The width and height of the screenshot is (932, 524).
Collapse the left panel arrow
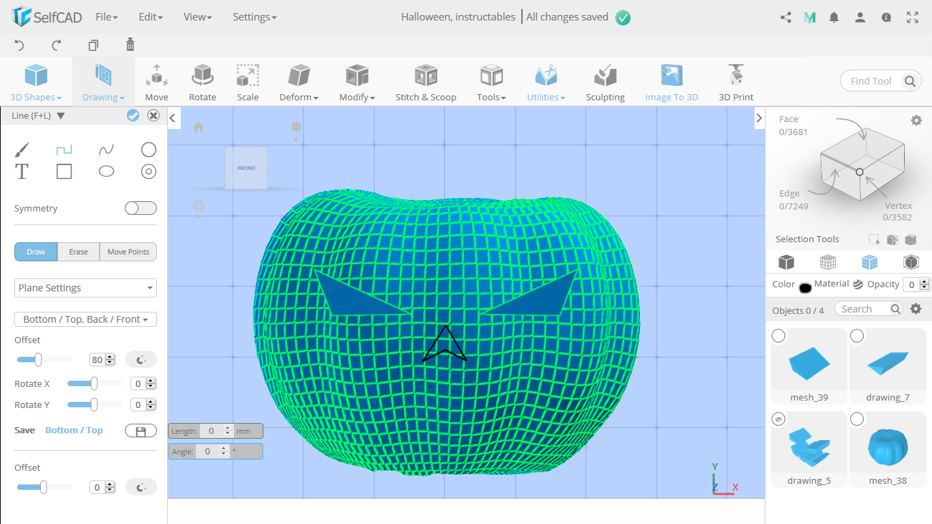[x=173, y=118]
